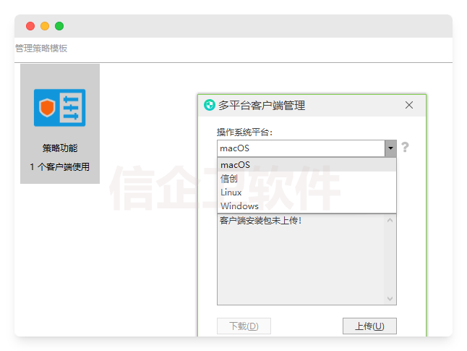Click the 操作系统平台 combo box showing macOS
The height and width of the screenshot is (351, 467).
tap(301, 148)
